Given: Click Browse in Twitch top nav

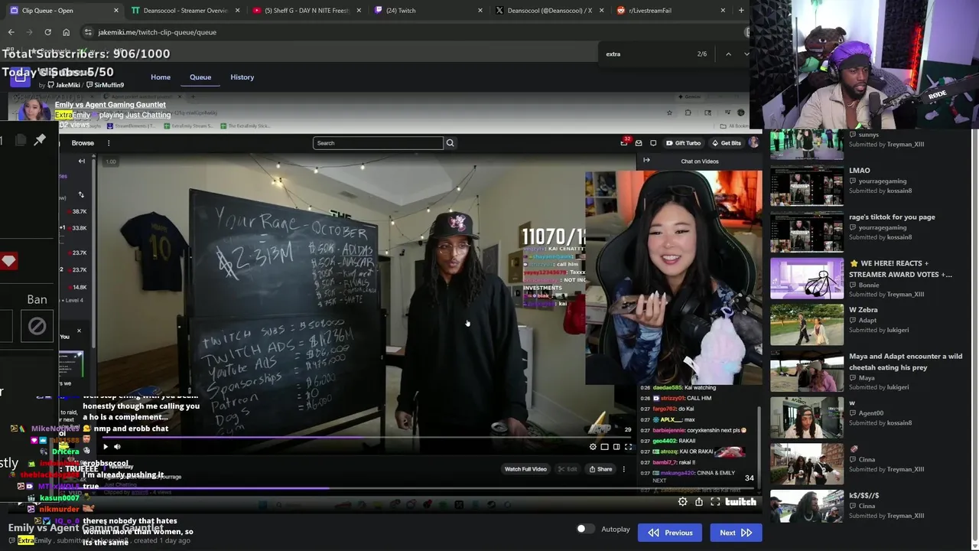Looking at the screenshot, I should (83, 143).
